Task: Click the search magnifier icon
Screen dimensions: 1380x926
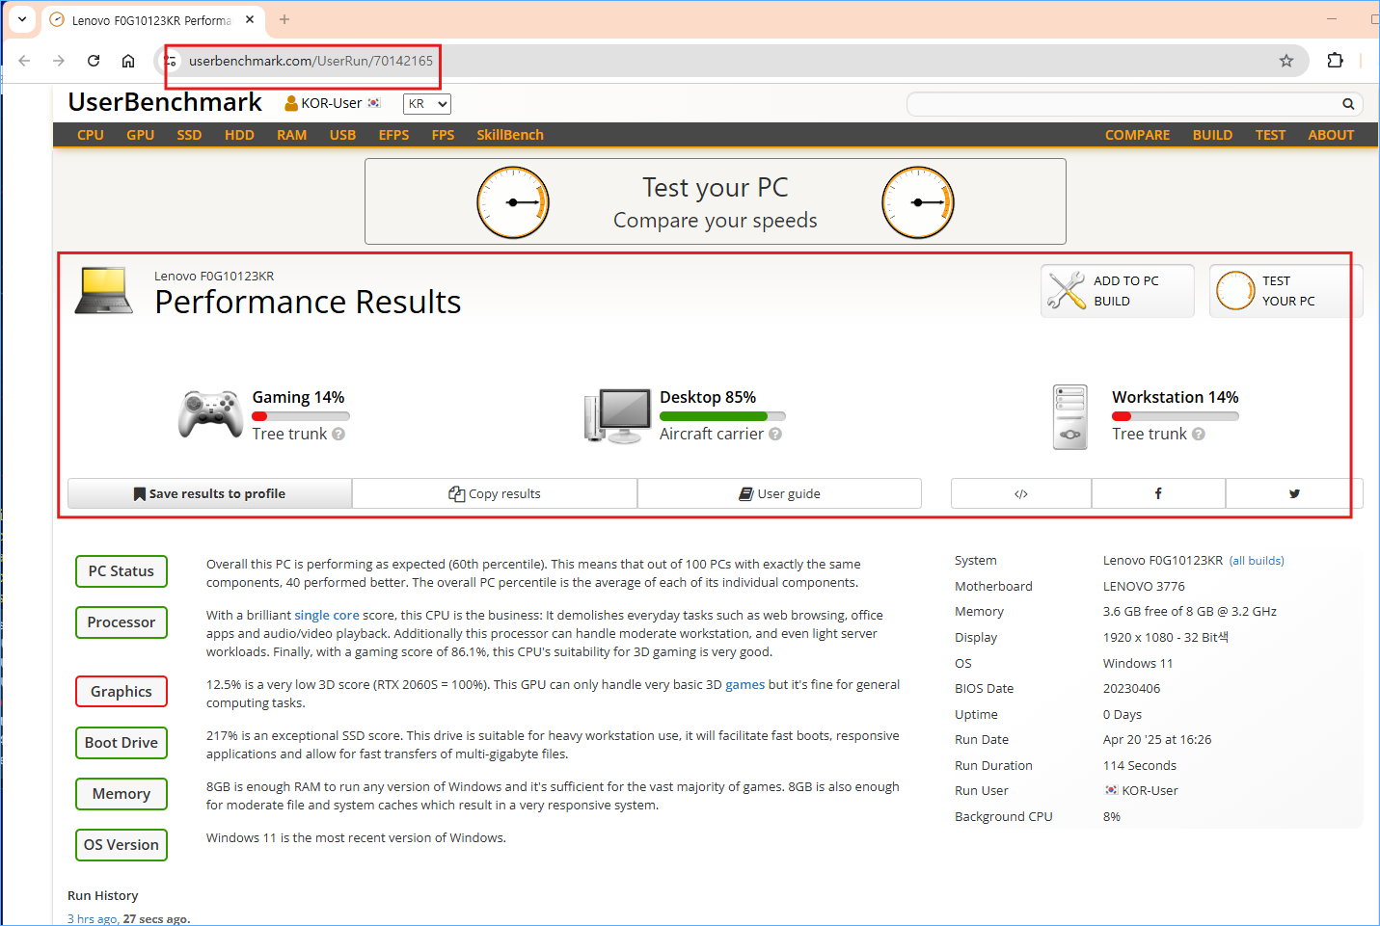Action: point(1348,104)
